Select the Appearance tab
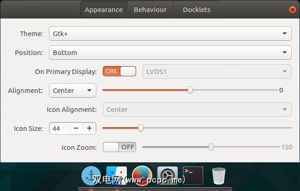Image resolution: width=300 pixels, height=191 pixels. (x=104, y=10)
